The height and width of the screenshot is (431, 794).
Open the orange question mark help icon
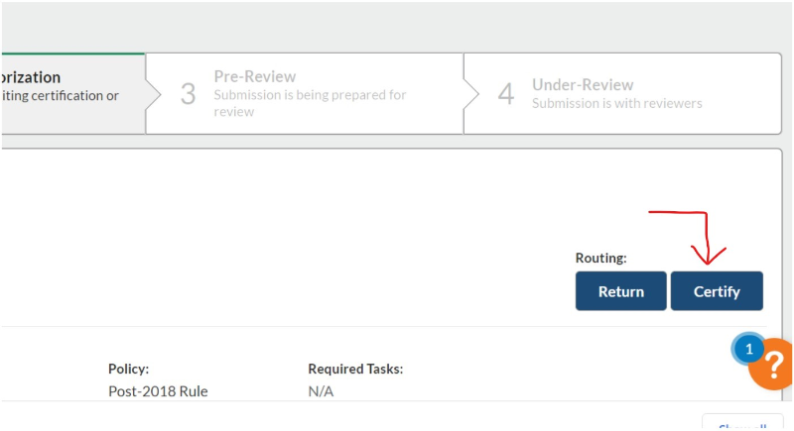click(773, 365)
